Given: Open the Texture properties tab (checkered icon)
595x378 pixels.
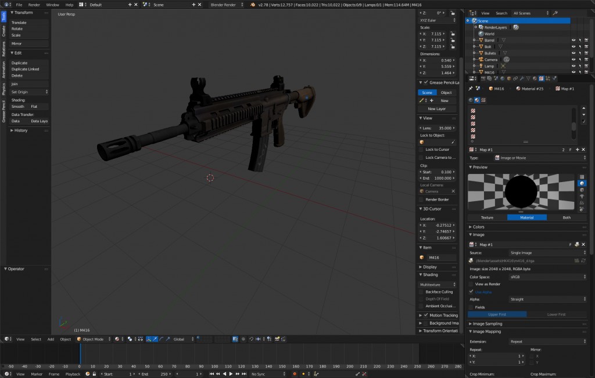Looking at the screenshot, I should point(541,78).
